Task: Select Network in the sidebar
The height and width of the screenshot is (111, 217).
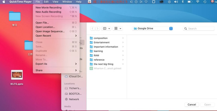Action: click(x=72, y=99)
